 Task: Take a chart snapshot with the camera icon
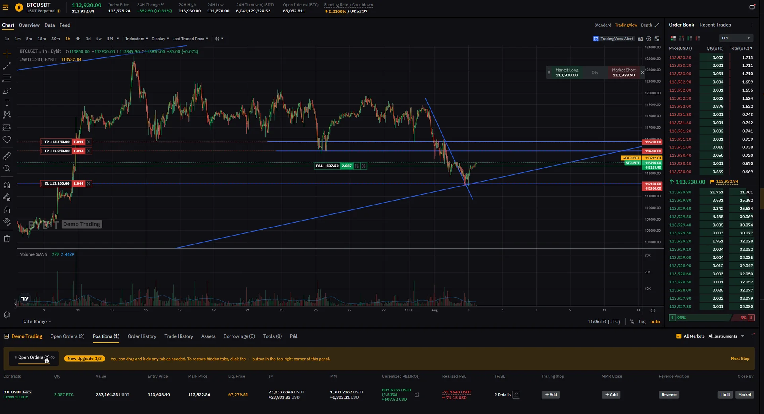pyautogui.click(x=640, y=39)
